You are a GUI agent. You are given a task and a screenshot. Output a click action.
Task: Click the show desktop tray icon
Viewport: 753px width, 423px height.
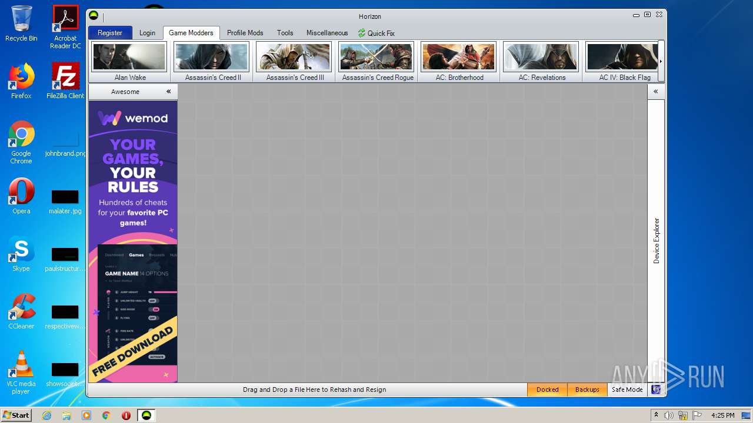(x=746, y=415)
